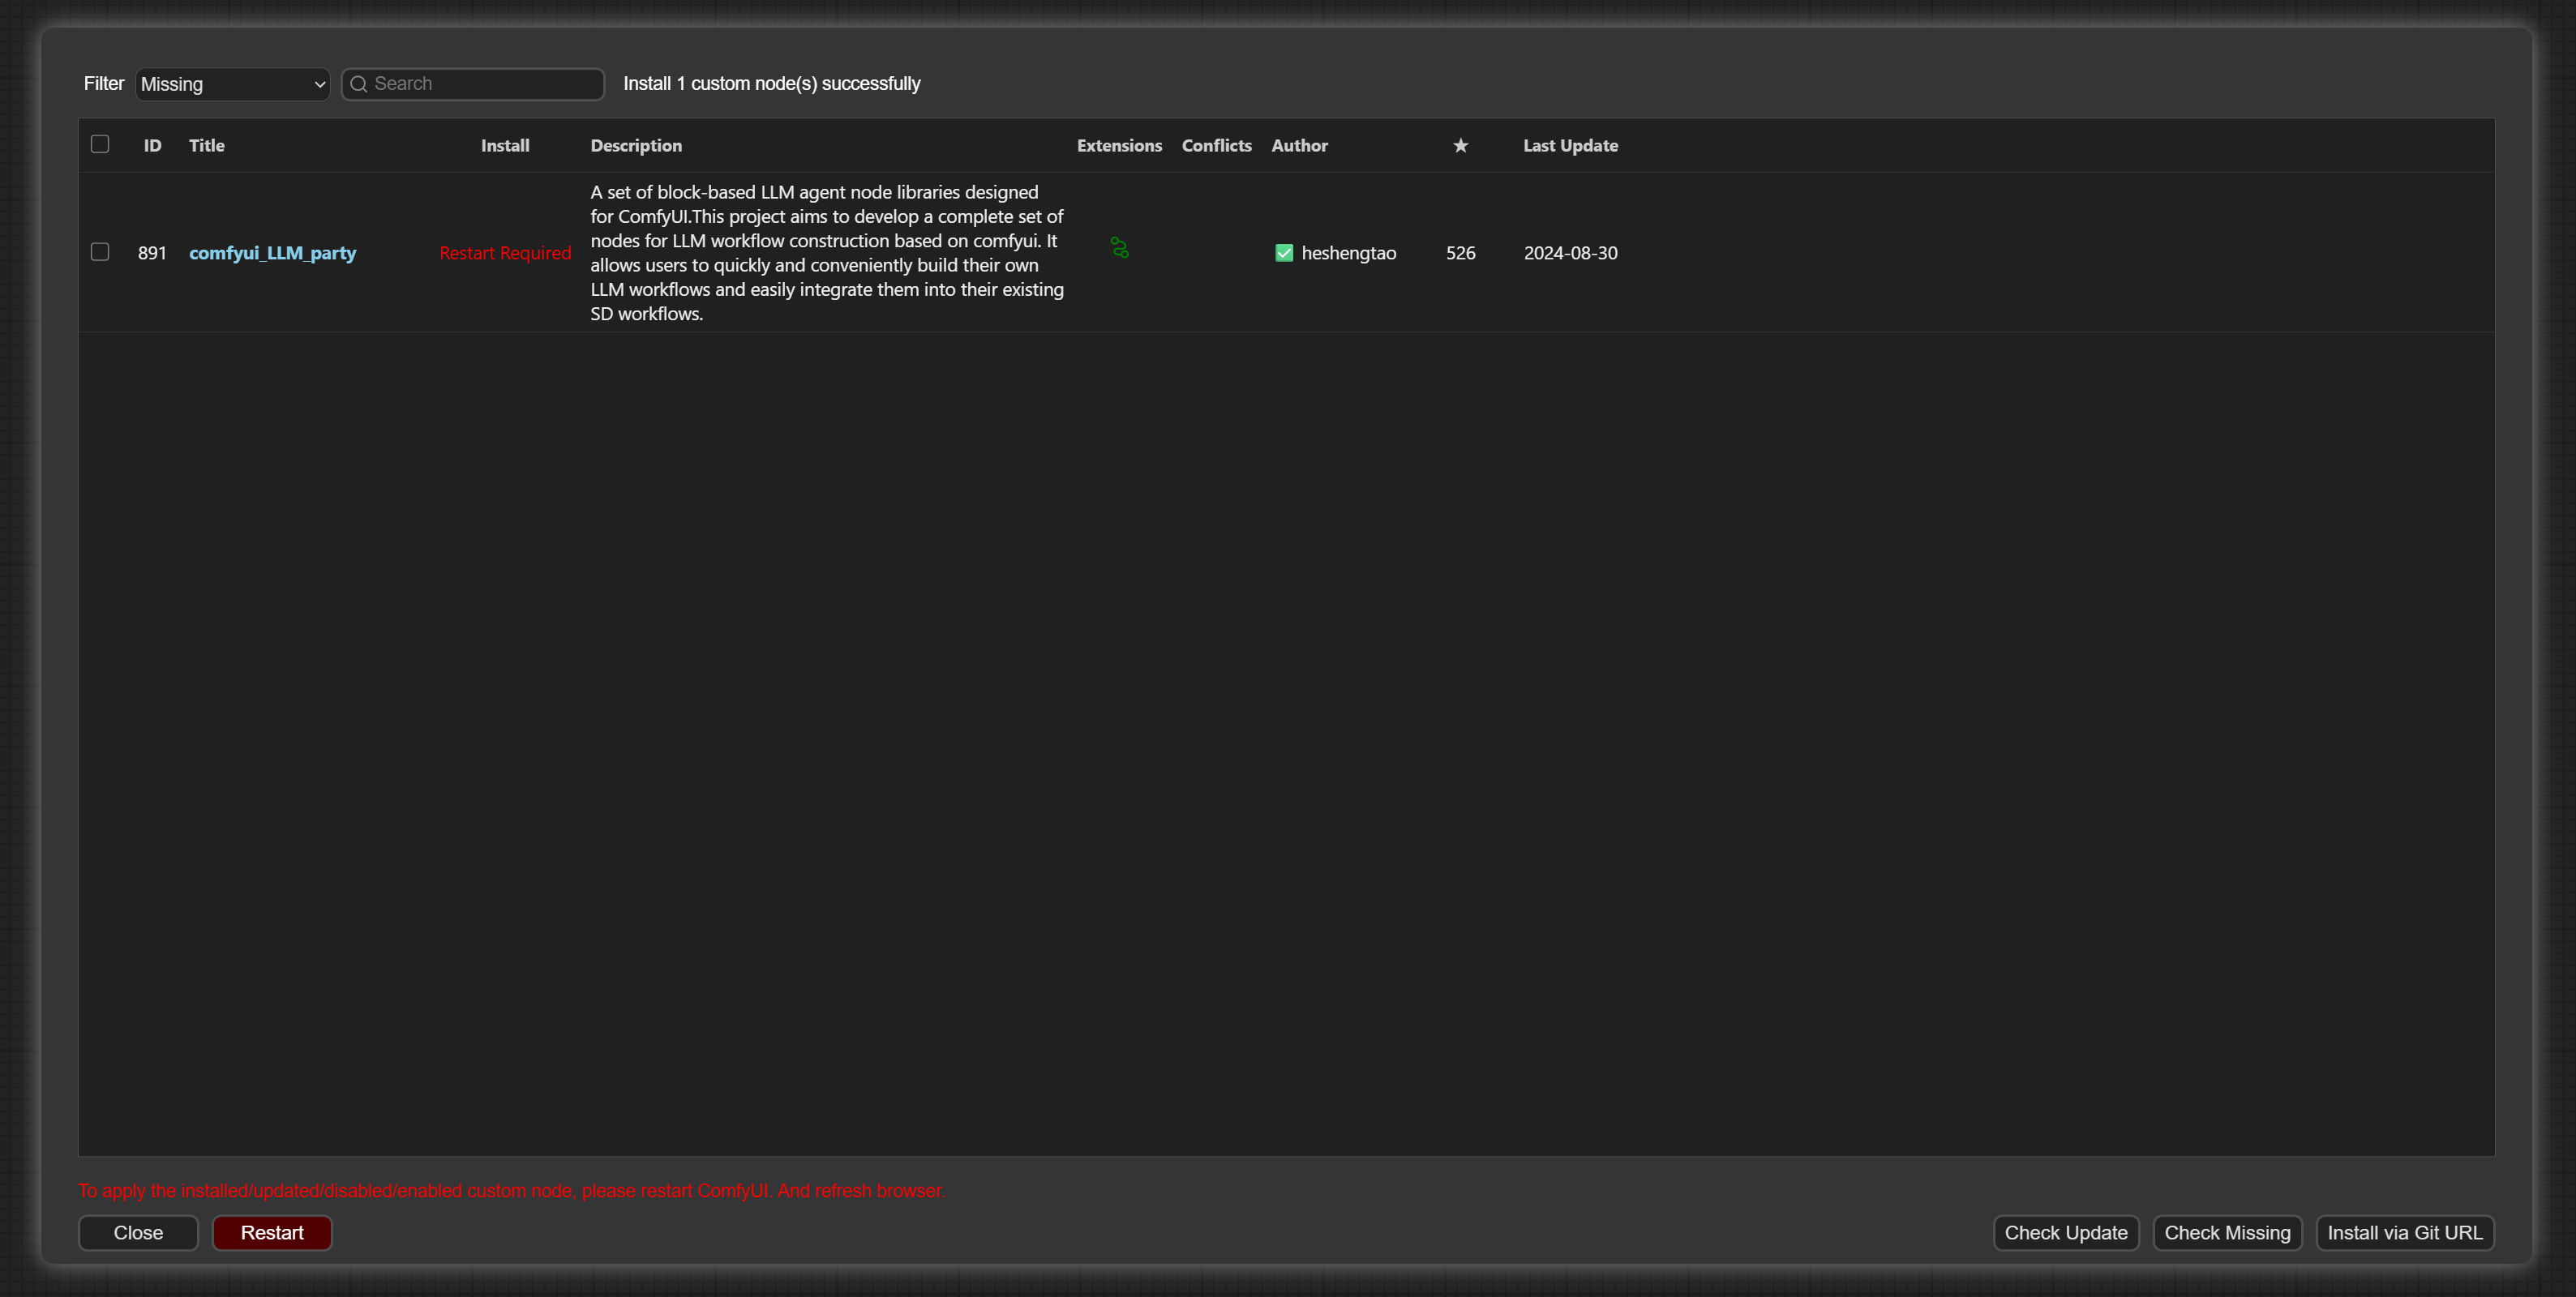
Task: Focus the Search input field
Action: pyautogui.click(x=484, y=84)
